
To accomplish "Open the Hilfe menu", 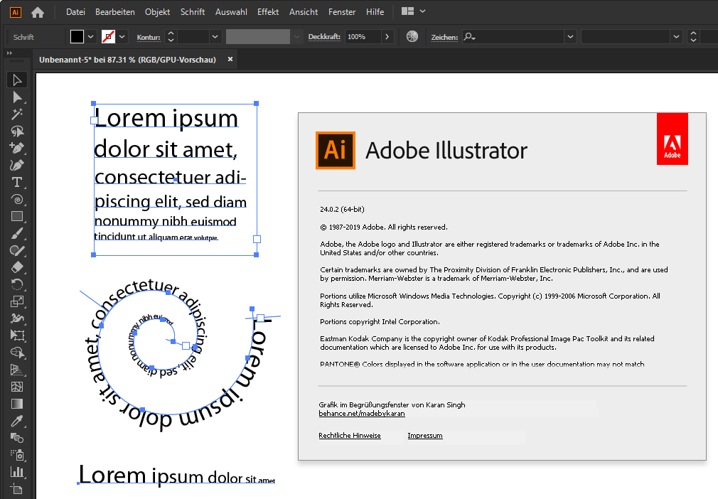I will pos(375,12).
